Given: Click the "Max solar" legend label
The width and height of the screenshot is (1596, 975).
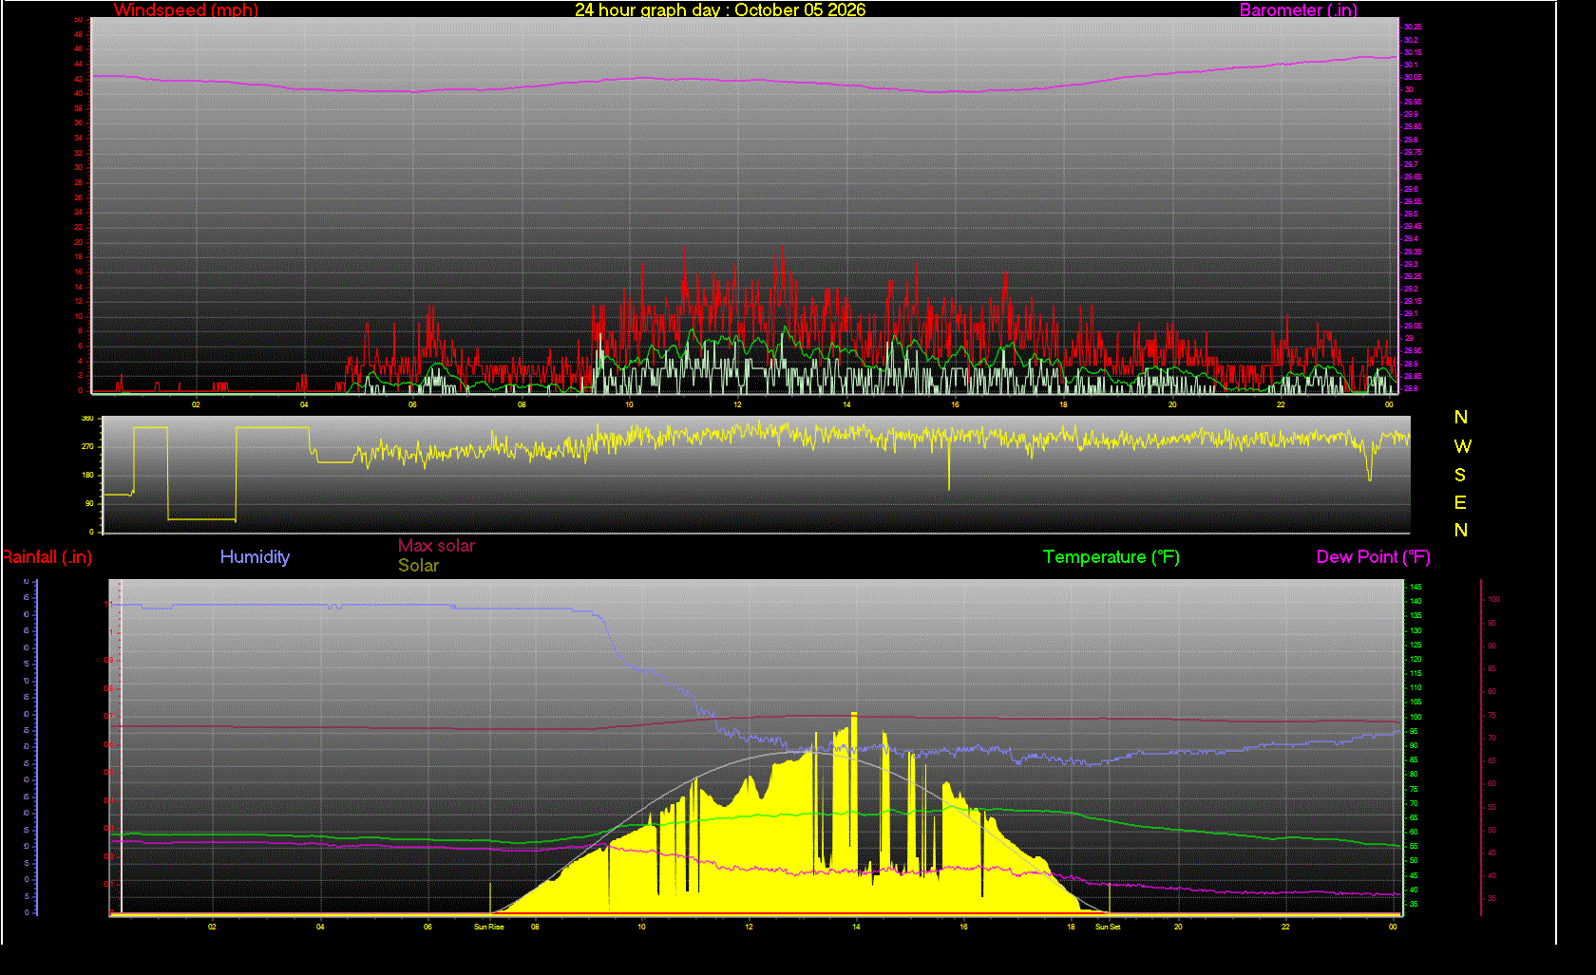Looking at the screenshot, I should [x=436, y=546].
